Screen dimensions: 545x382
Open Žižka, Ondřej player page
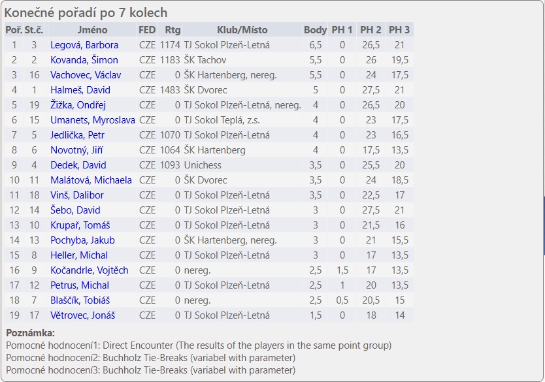point(78,105)
